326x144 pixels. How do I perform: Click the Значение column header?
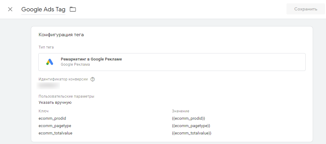pyautogui.click(x=181, y=111)
